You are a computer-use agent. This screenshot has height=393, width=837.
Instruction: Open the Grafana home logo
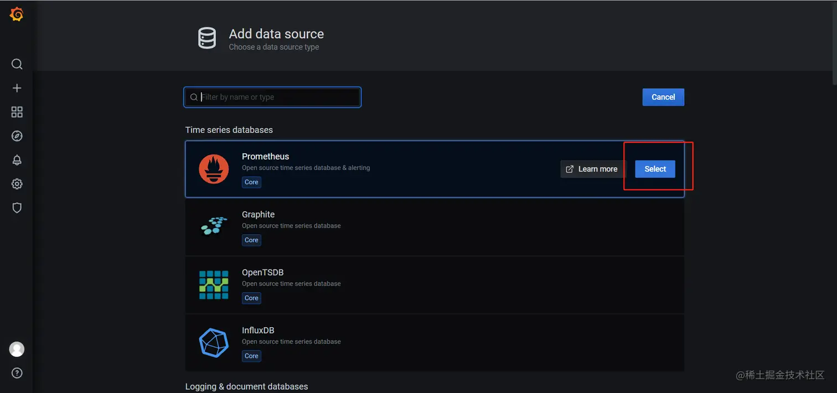[17, 15]
